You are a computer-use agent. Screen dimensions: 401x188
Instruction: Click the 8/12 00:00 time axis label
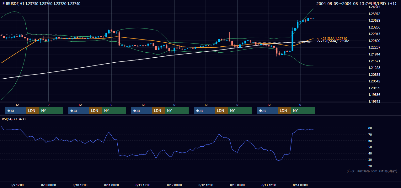(174, 185)
